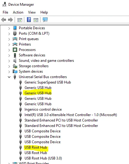Expand the Ports (COM & LPT) category
This screenshot has height=164, width=129.
tap(9, 34)
